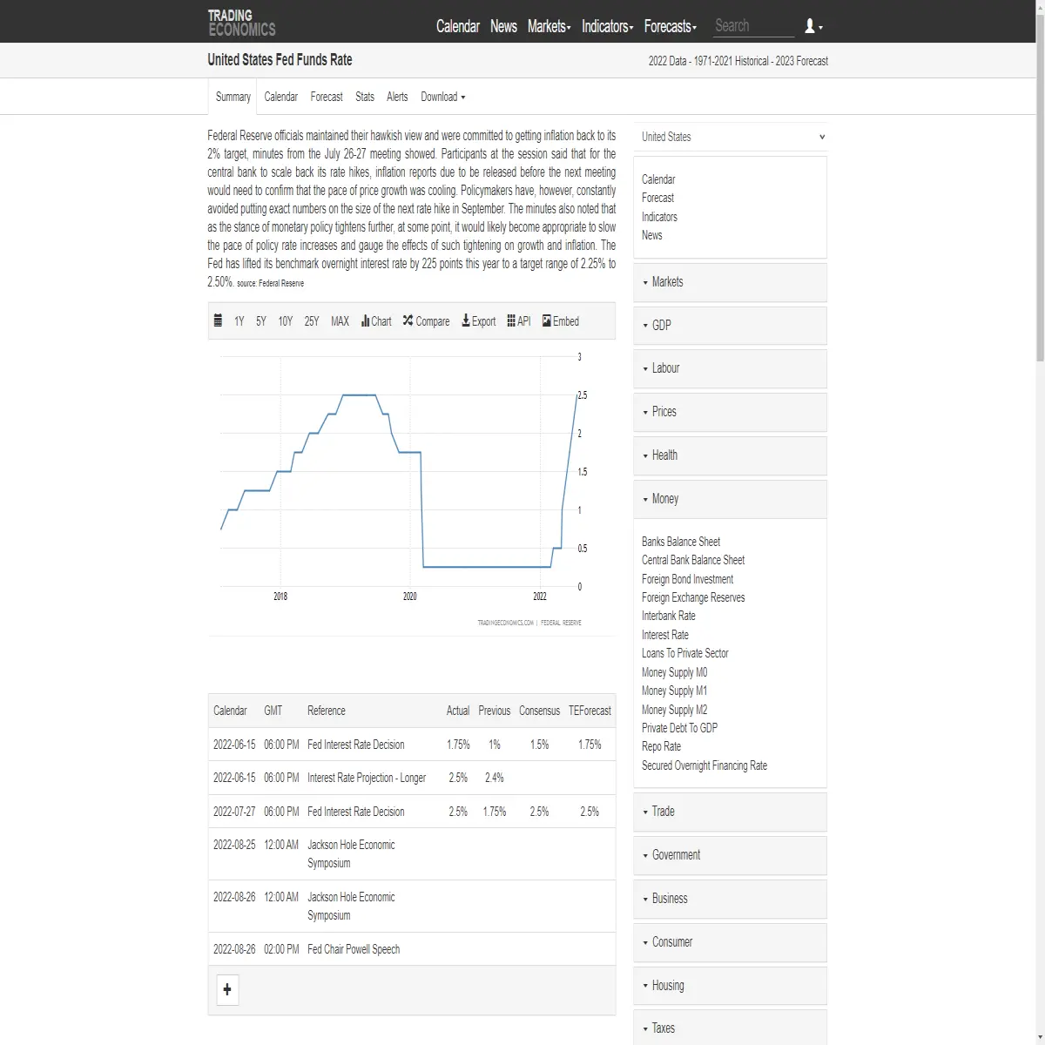Open Central Bank Balance Sheet link

coord(693,560)
